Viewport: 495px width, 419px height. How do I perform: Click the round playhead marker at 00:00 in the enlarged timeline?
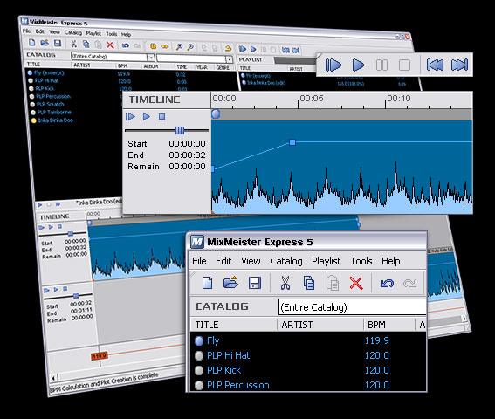(216, 114)
